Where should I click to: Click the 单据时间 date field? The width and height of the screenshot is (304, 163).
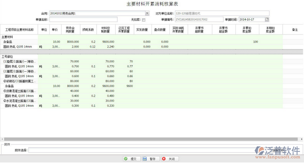[251, 19]
